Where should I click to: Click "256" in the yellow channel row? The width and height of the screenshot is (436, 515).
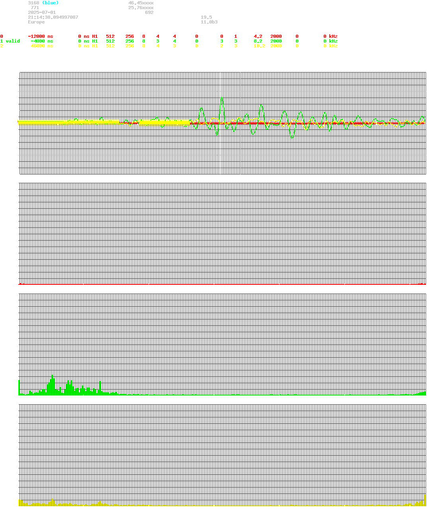tap(130, 46)
